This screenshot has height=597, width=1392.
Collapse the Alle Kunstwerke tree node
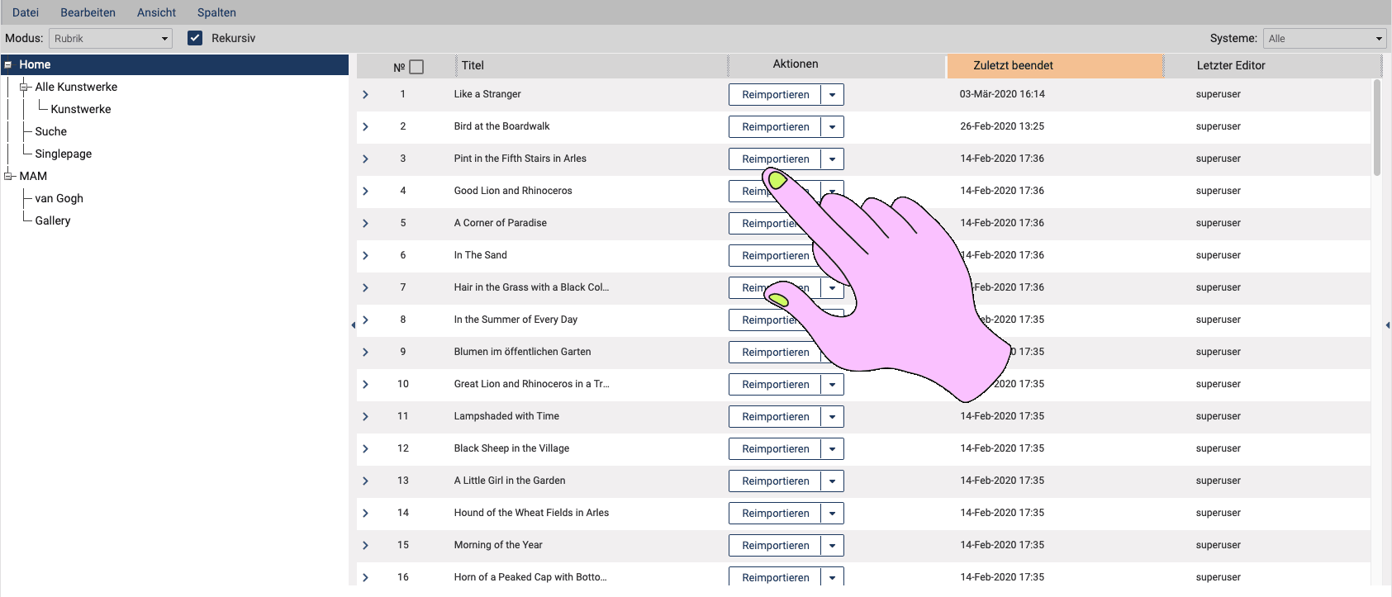(x=24, y=87)
